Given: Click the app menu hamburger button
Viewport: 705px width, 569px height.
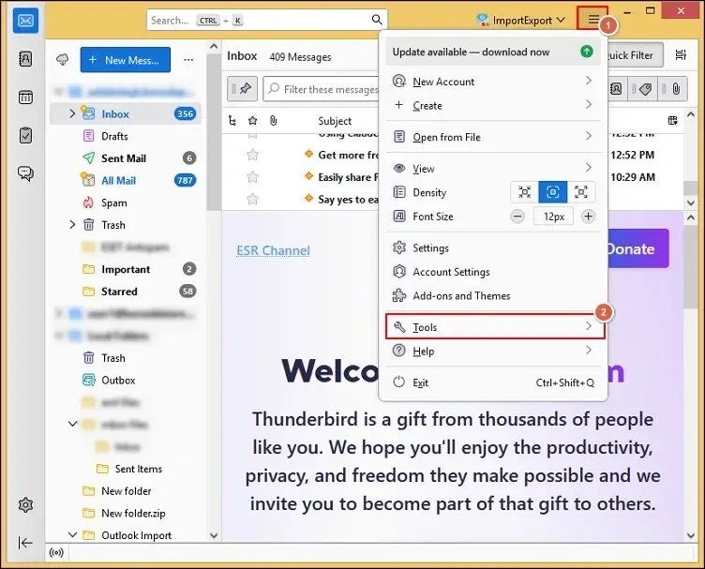Looking at the screenshot, I should point(593,20).
